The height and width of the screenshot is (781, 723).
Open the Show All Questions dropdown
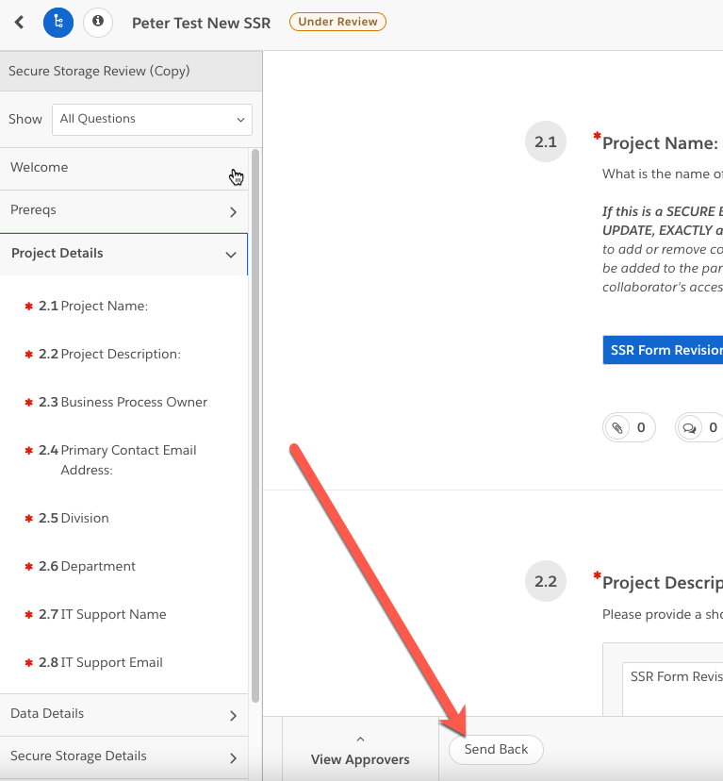pyautogui.click(x=152, y=120)
